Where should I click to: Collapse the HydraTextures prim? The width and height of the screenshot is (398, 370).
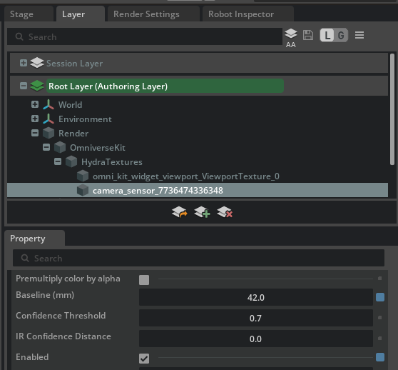58,161
